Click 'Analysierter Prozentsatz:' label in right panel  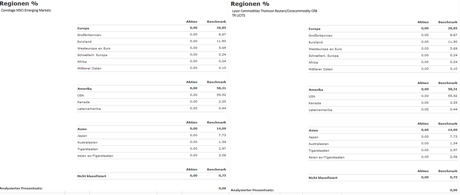[x=252, y=190]
